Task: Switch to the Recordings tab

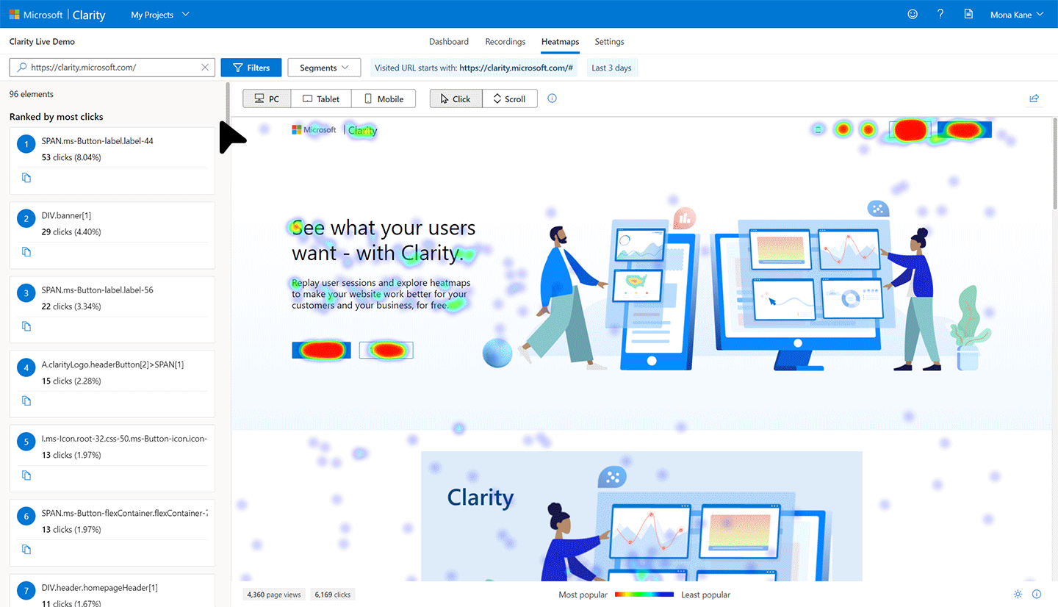Action: pyautogui.click(x=505, y=42)
